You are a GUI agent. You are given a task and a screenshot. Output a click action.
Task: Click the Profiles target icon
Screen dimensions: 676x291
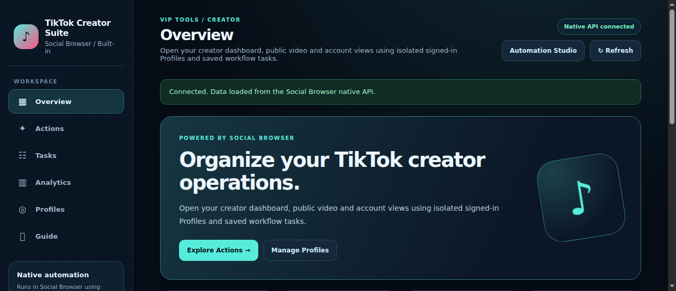click(22, 210)
